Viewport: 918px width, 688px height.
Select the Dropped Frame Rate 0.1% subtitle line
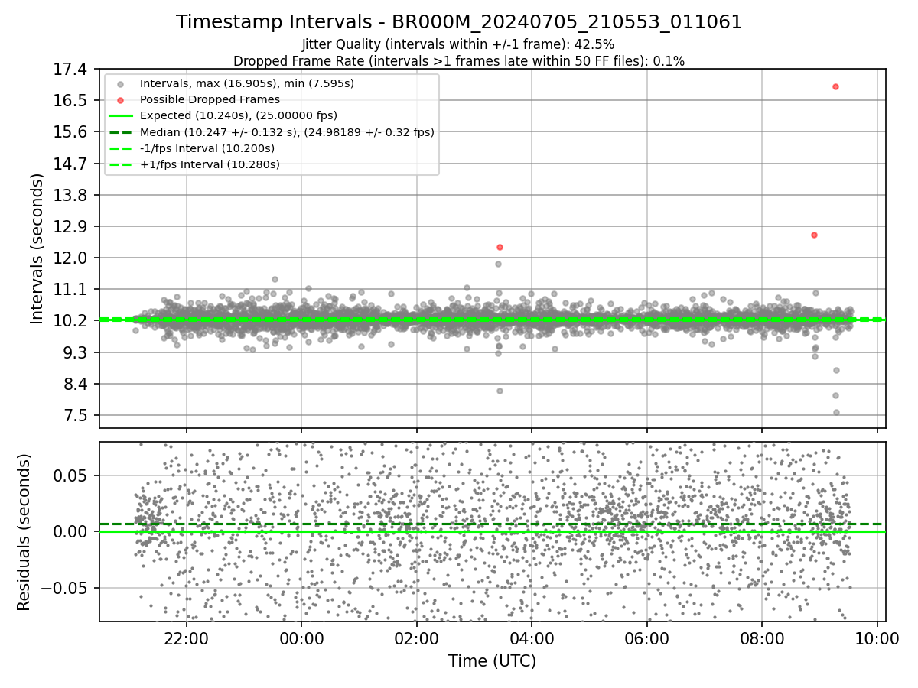(x=459, y=60)
